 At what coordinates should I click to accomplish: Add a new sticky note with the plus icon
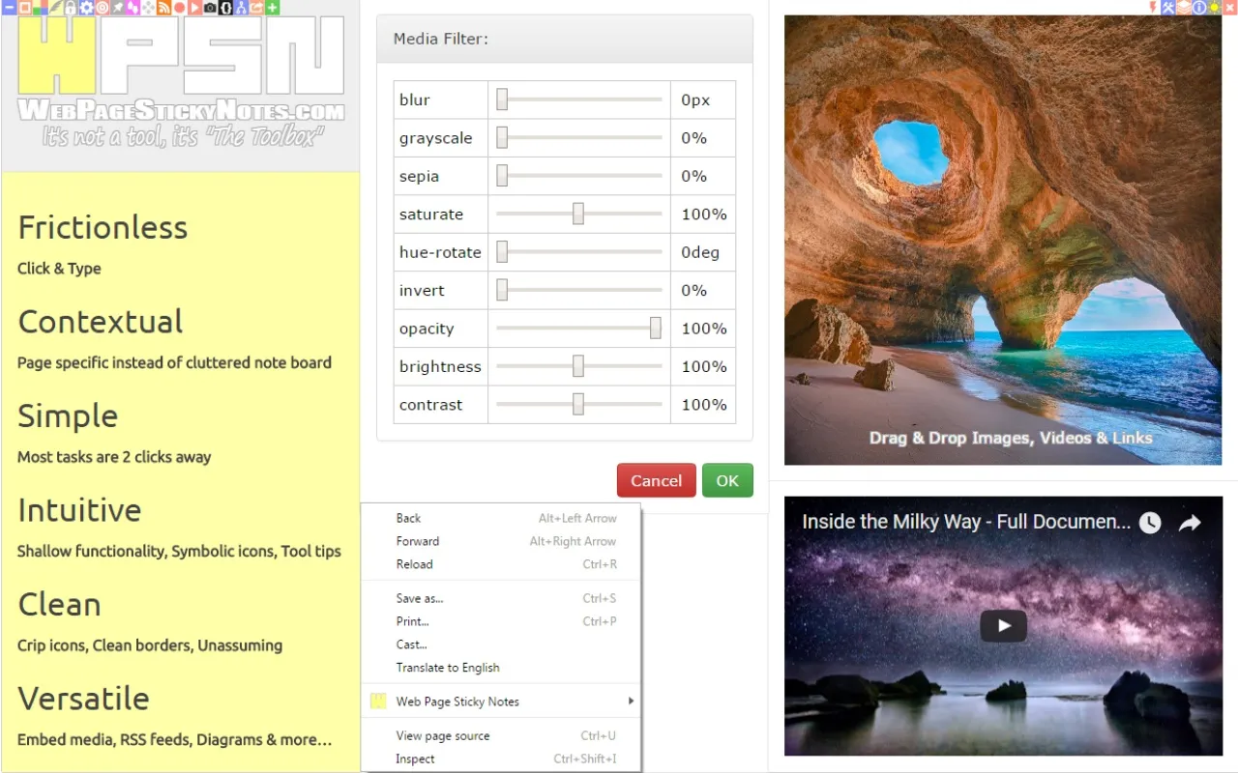coord(272,8)
